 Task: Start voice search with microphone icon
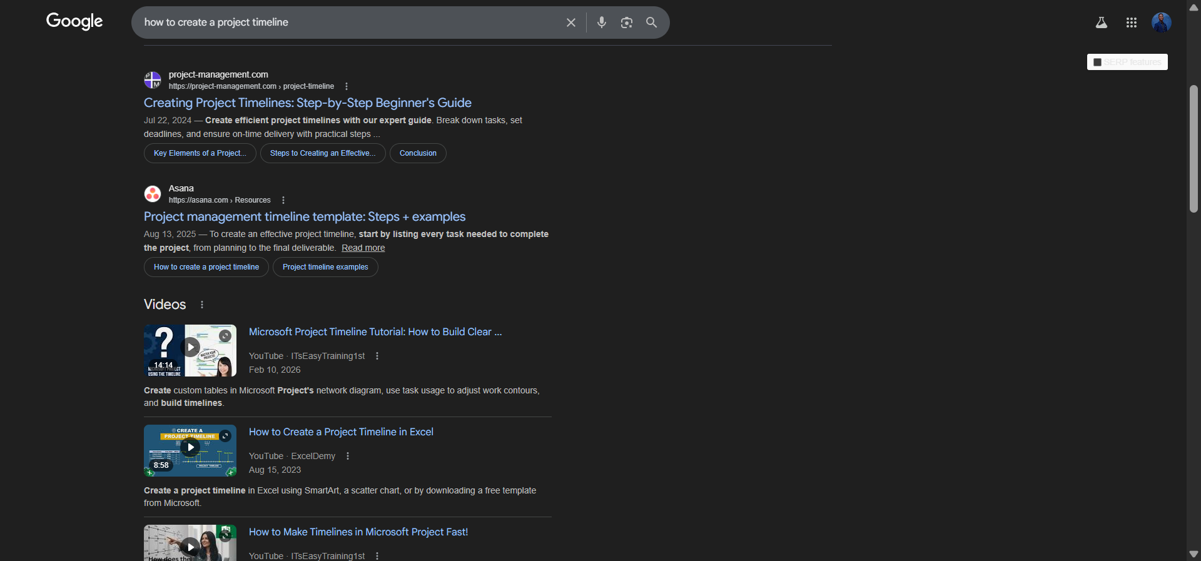pos(602,23)
